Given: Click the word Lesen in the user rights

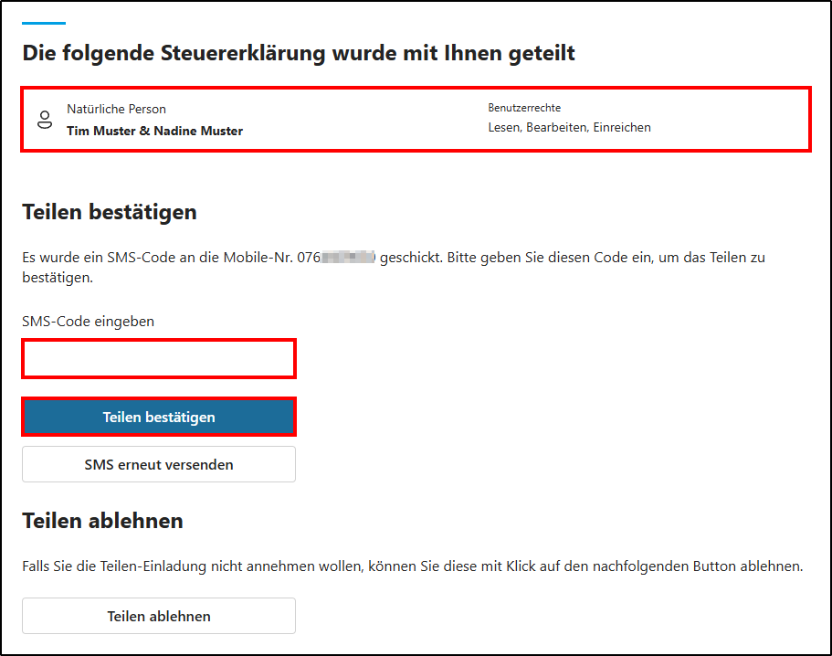Looking at the screenshot, I should tap(504, 128).
